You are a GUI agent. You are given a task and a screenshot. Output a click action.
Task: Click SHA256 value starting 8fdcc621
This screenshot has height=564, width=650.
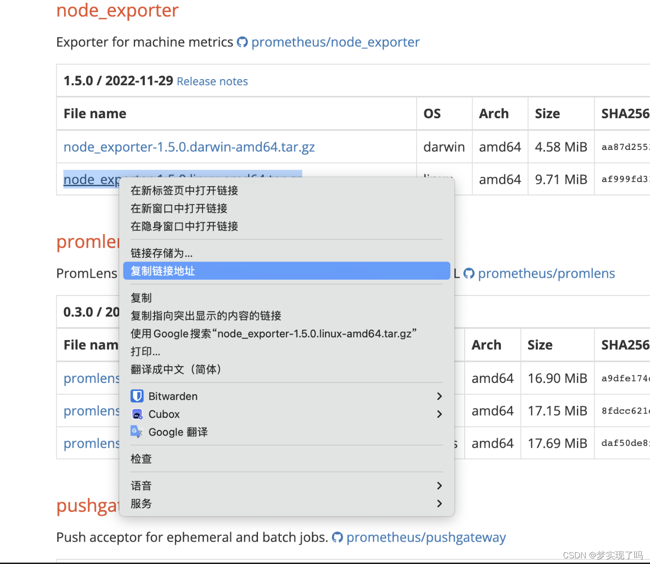tap(625, 411)
